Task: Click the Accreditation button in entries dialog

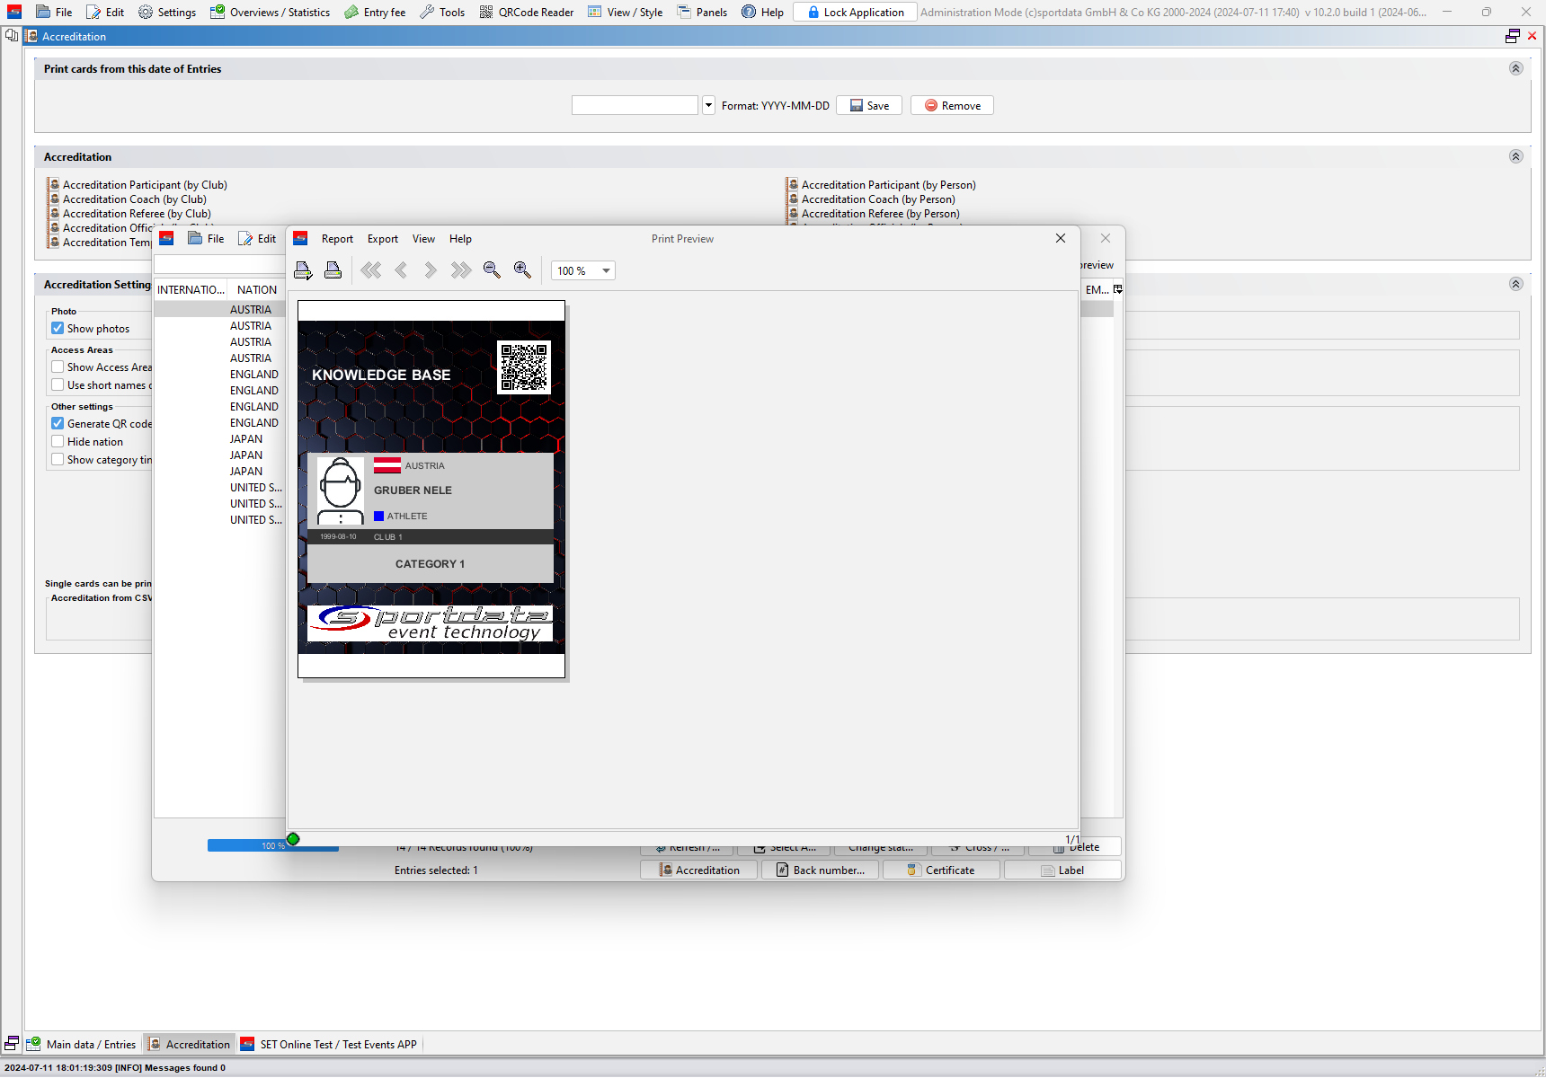Action: coord(699,870)
